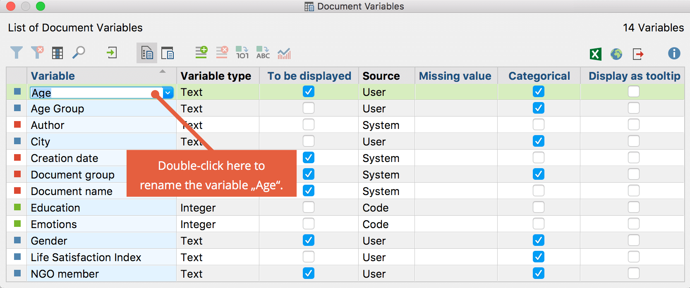690x288 pixels.
Task: Sort by the Source column header
Action: (386, 76)
